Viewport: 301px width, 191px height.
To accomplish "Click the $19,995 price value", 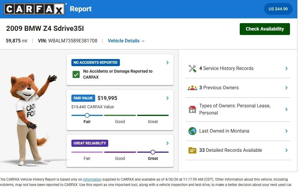I will point(107,98).
